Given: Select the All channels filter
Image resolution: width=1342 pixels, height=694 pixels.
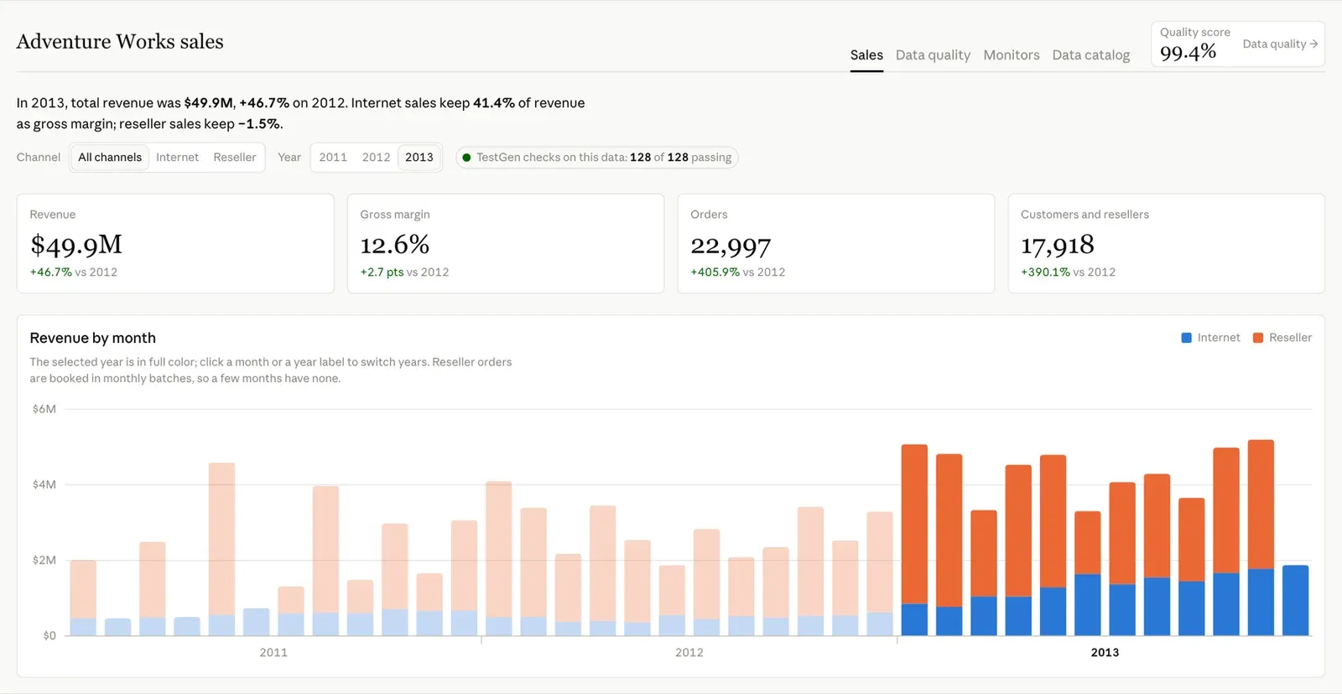Looking at the screenshot, I should (110, 158).
